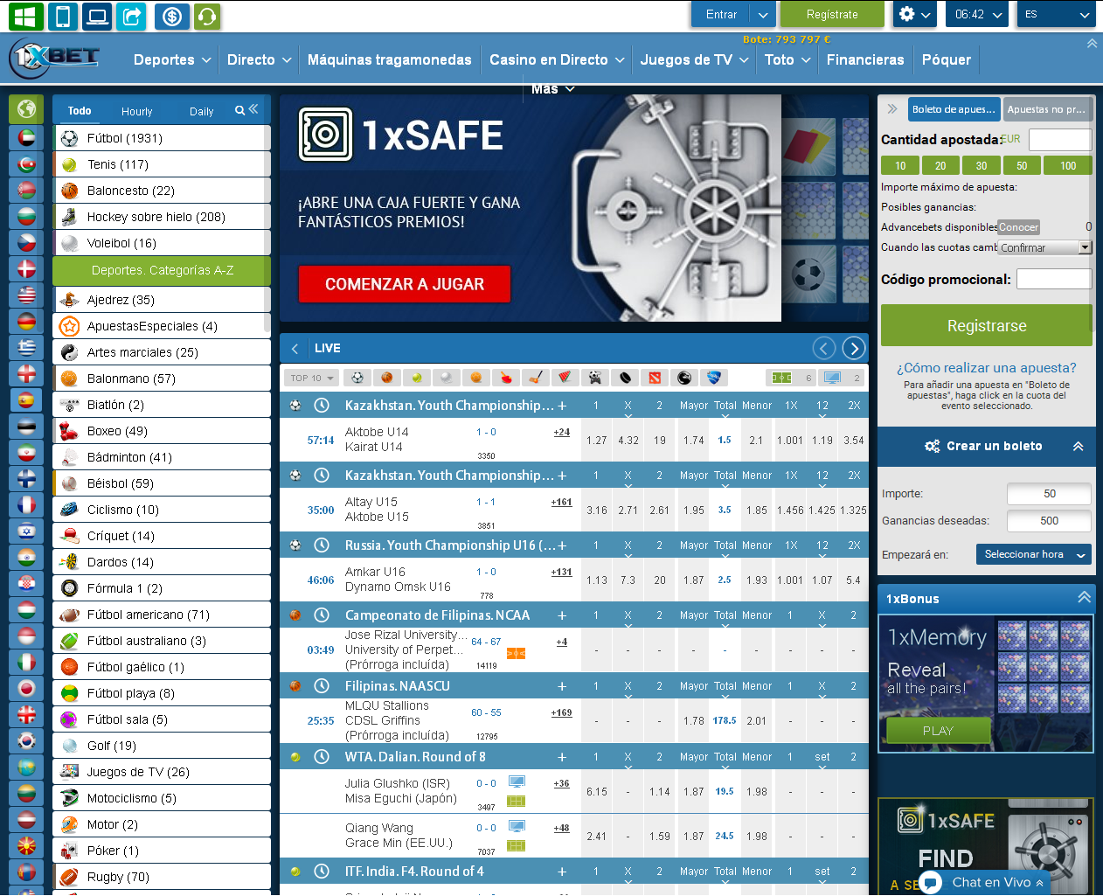Open the Directo menu
The image size is (1103, 896).
(259, 59)
